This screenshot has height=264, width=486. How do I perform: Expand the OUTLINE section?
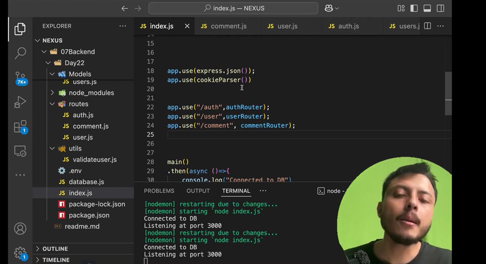click(83, 249)
